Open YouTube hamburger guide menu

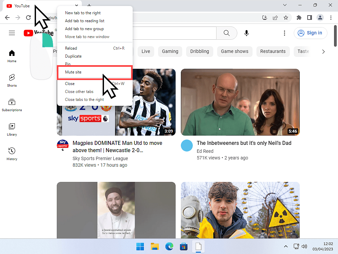click(12, 33)
